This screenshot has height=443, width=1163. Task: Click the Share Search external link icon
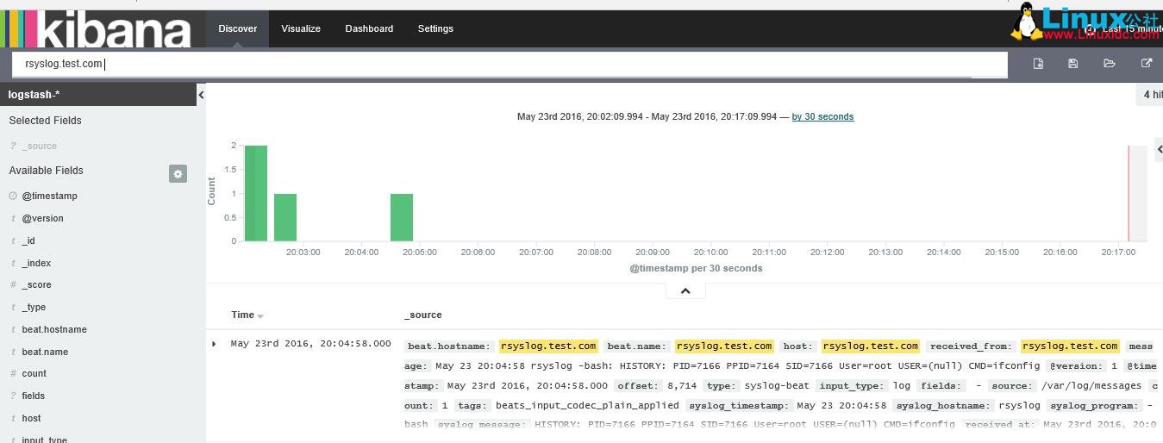(1146, 64)
